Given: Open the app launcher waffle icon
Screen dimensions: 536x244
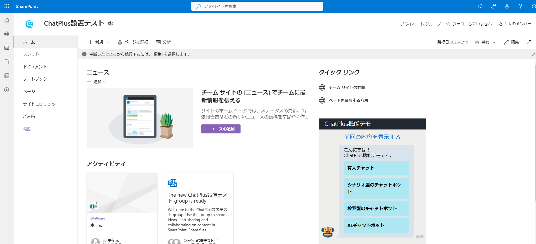Looking at the screenshot, I should (7, 6).
